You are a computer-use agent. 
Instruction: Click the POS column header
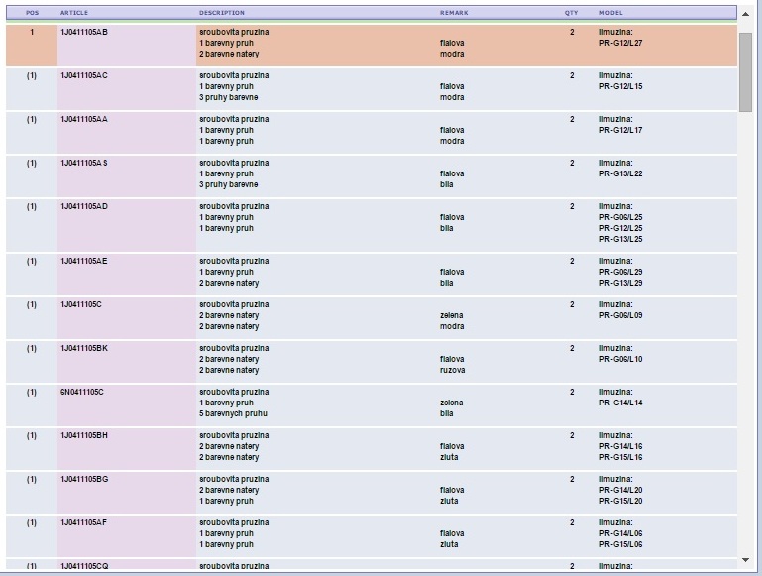click(x=32, y=13)
